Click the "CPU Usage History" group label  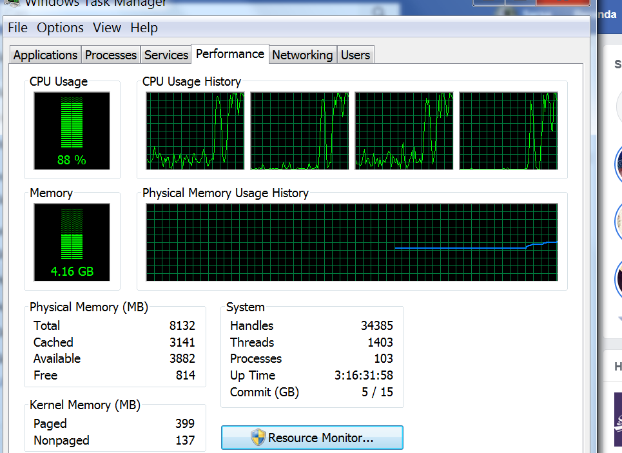tap(191, 82)
